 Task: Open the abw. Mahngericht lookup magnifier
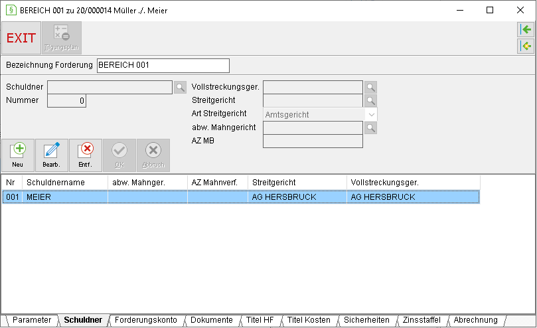pos(370,128)
